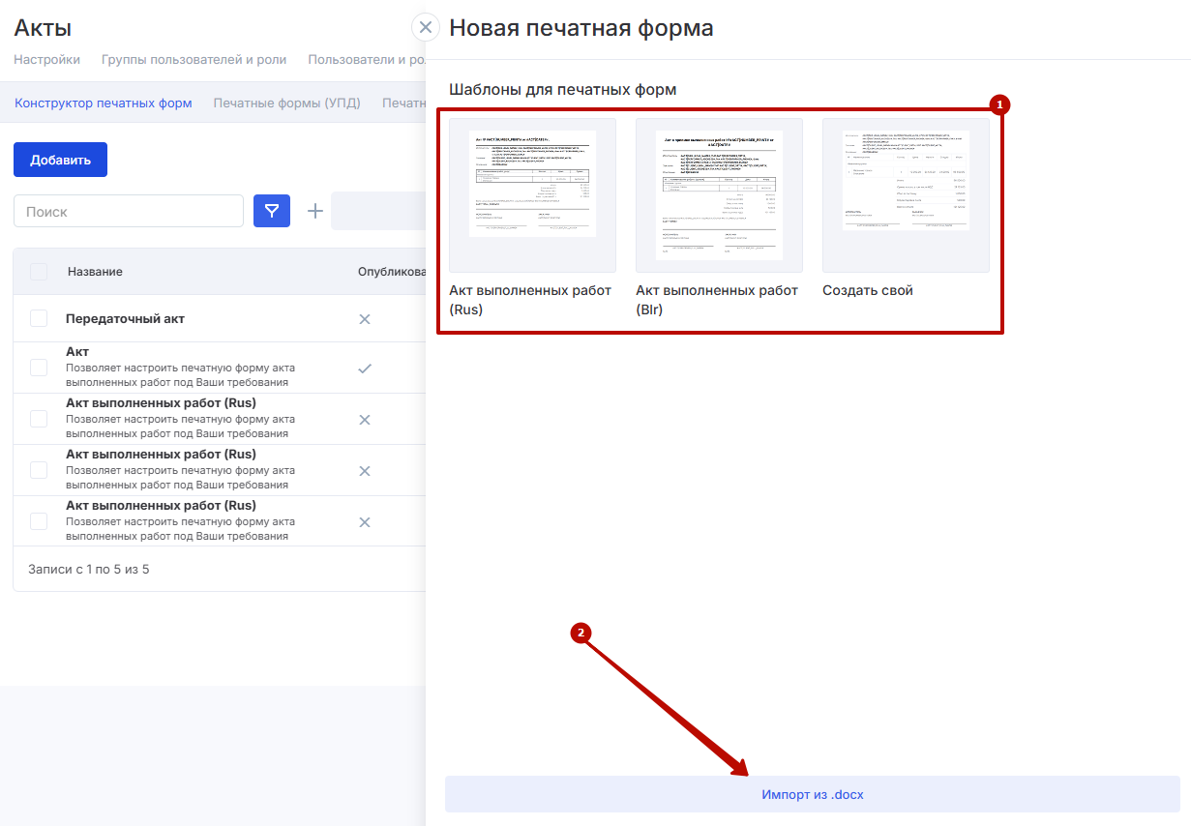Switch to Печатные формы (УПД) tab
The width and height of the screenshot is (1191, 826).
286,103
